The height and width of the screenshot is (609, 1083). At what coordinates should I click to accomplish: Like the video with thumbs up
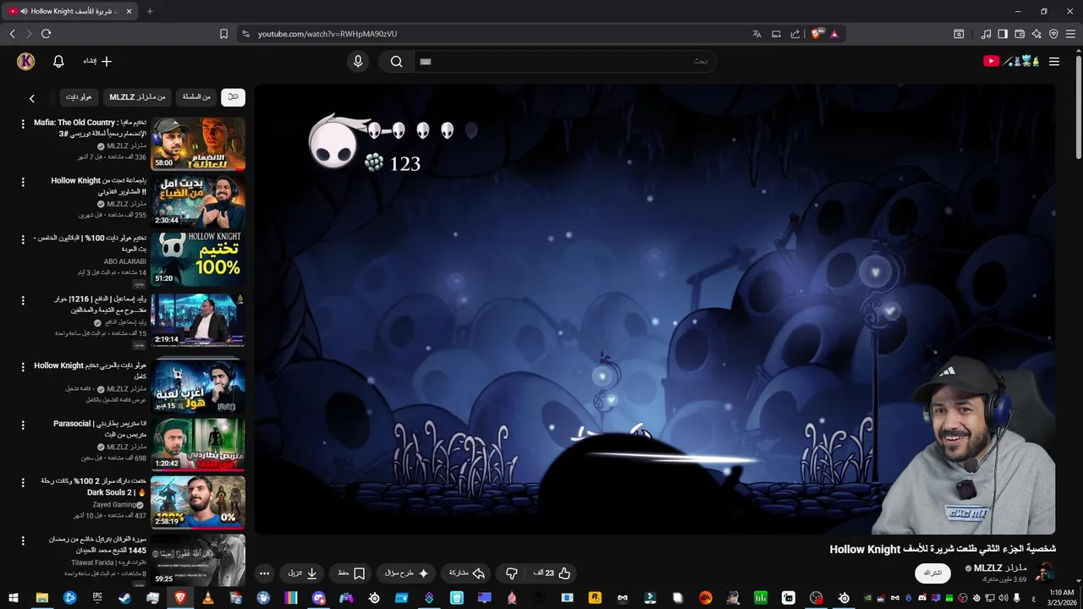552,573
